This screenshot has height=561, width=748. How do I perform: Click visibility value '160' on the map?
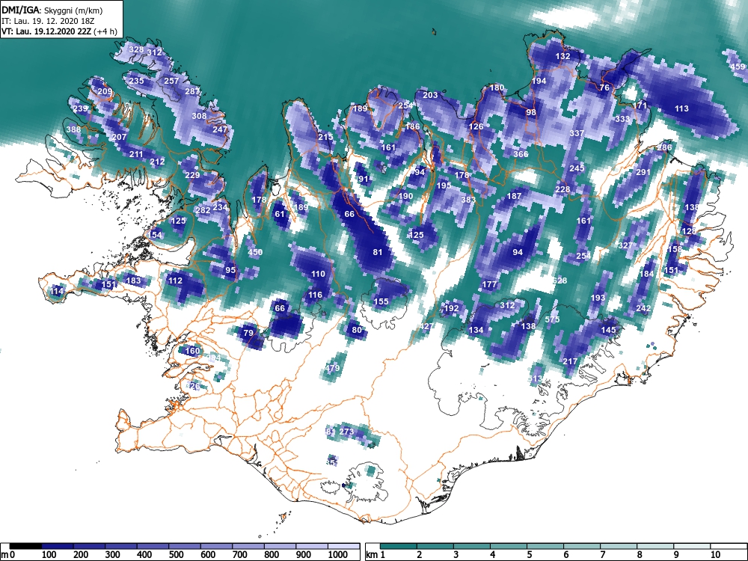[x=192, y=351]
